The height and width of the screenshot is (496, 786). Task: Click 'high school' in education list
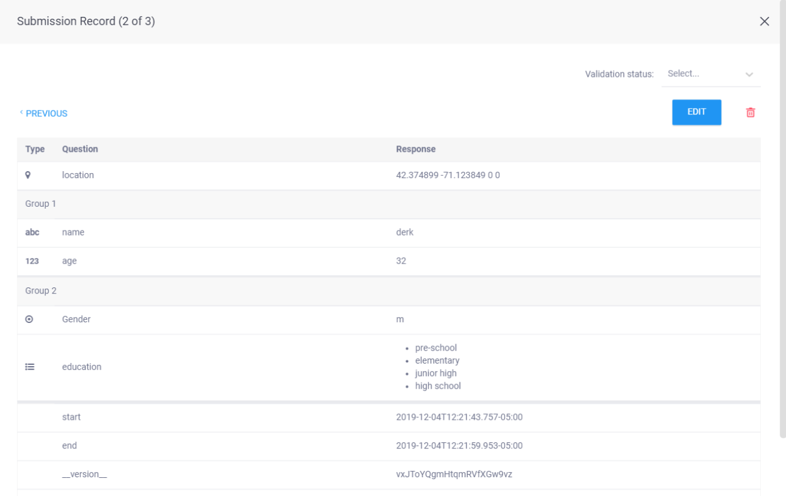pyautogui.click(x=438, y=386)
